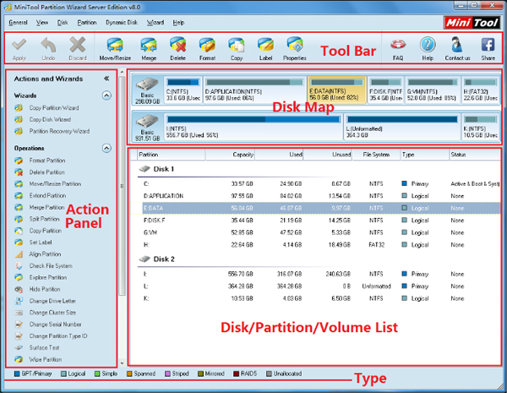Sort by the Capacity column header
Screen dimensions: 507x393
(230, 155)
